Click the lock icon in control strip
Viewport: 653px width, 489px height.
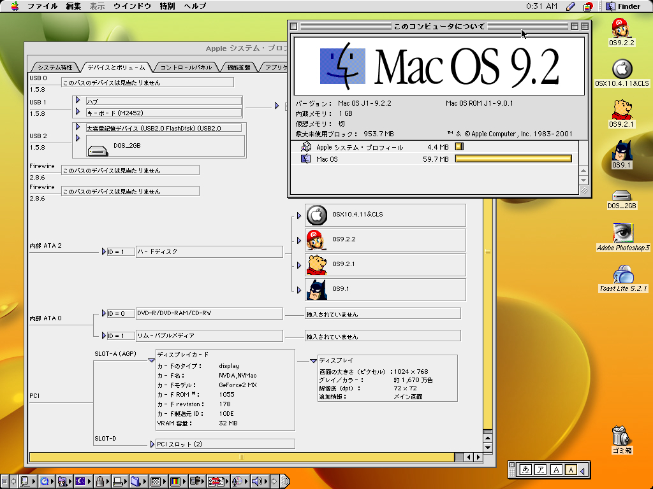click(x=99, y=481)
